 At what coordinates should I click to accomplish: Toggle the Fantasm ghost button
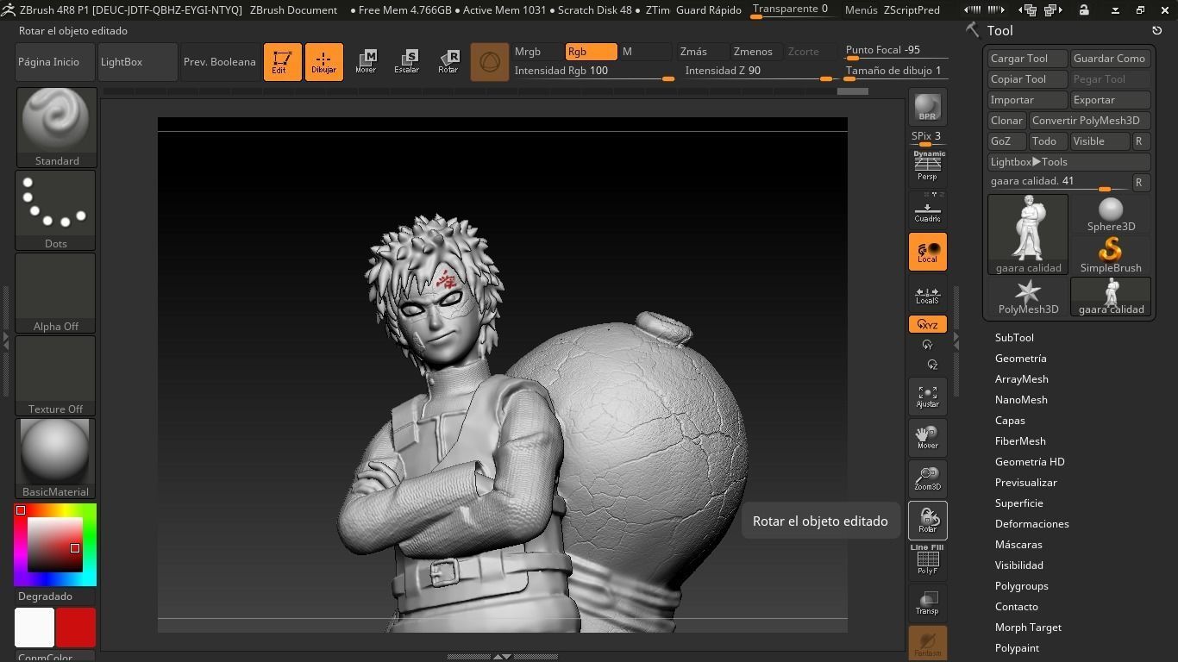click(927, 643)
